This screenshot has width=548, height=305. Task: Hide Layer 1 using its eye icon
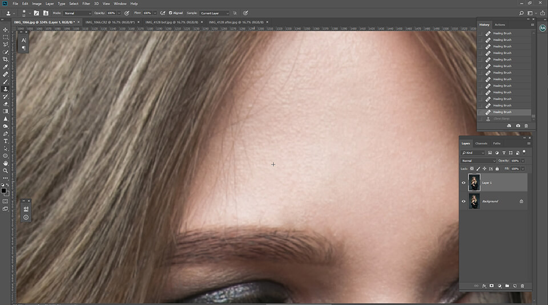tap(464, 183)
